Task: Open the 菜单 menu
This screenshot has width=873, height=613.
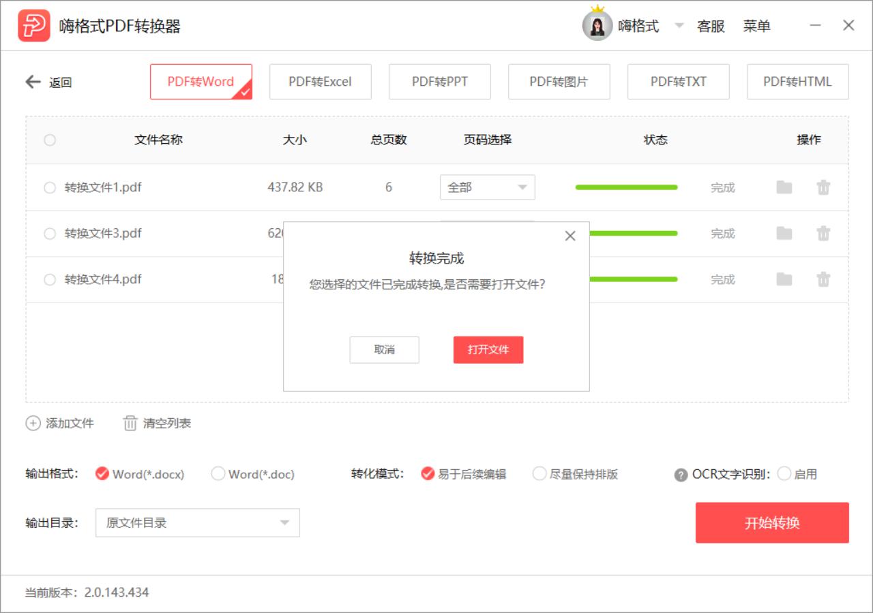Action: click(757, 25)
